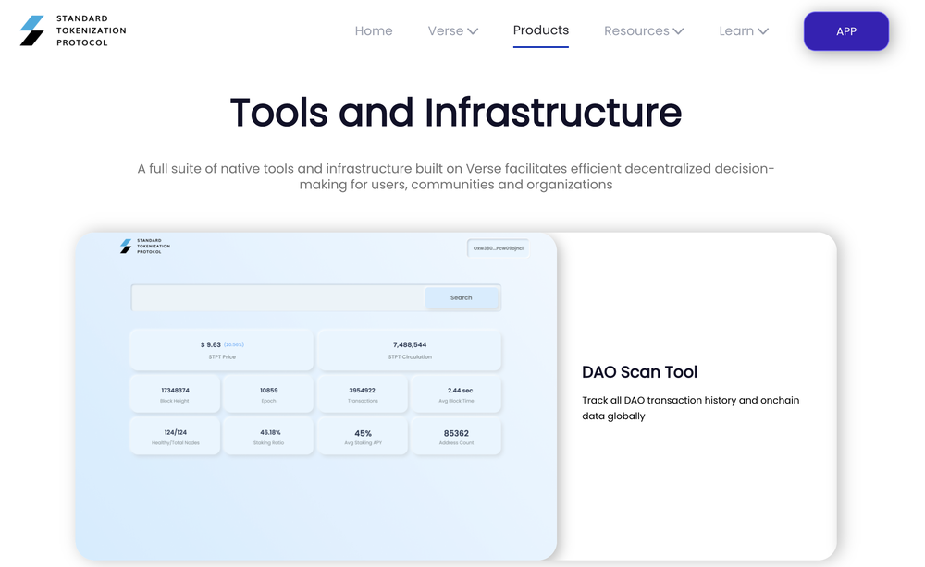
Task: Click the wallet address badge in preview
Action: [x=498, y=247]
